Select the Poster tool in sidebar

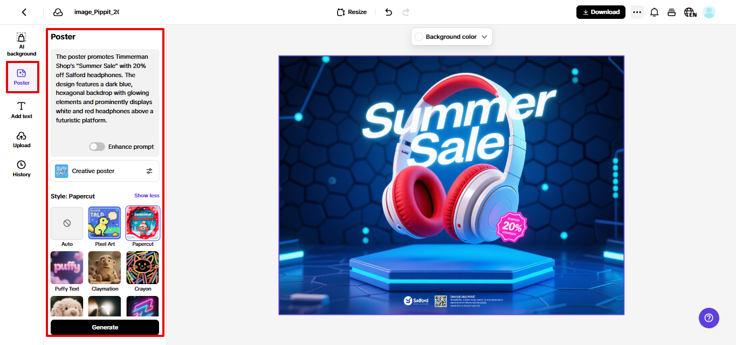22,77
